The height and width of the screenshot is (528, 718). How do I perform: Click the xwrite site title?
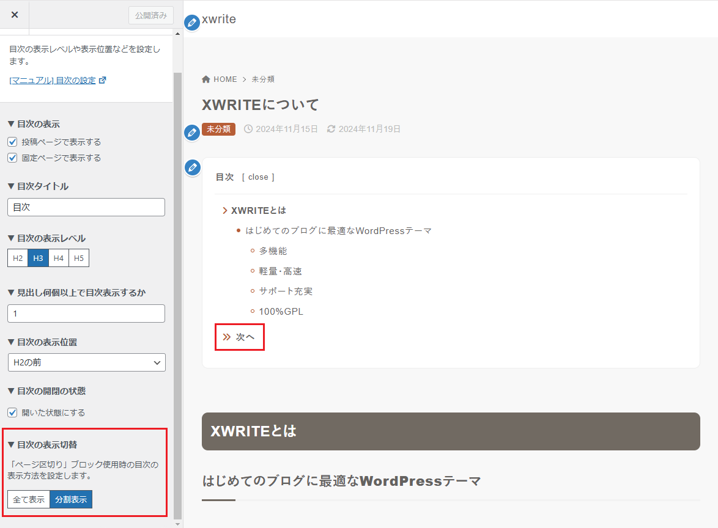click(x=219, y=19)
